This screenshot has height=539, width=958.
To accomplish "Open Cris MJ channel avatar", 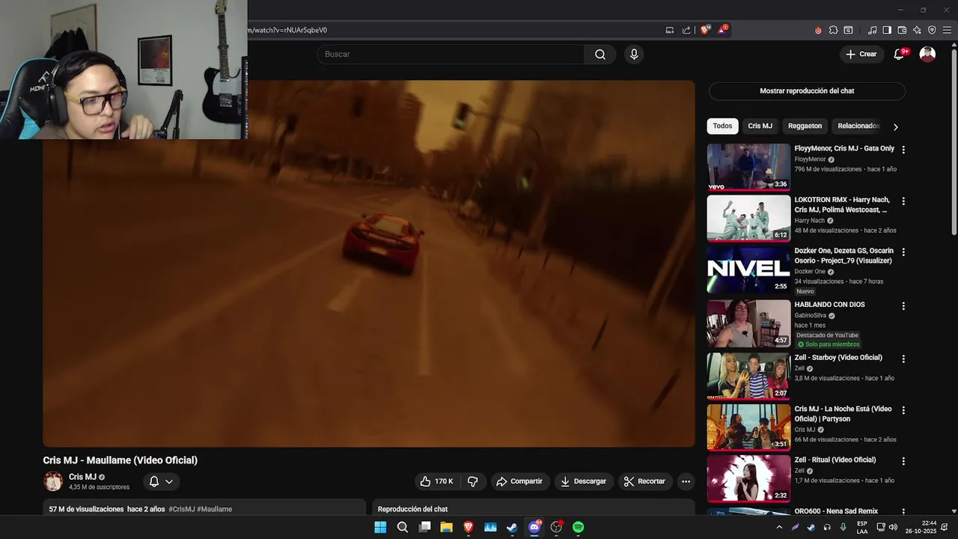I will pos(53,481).
